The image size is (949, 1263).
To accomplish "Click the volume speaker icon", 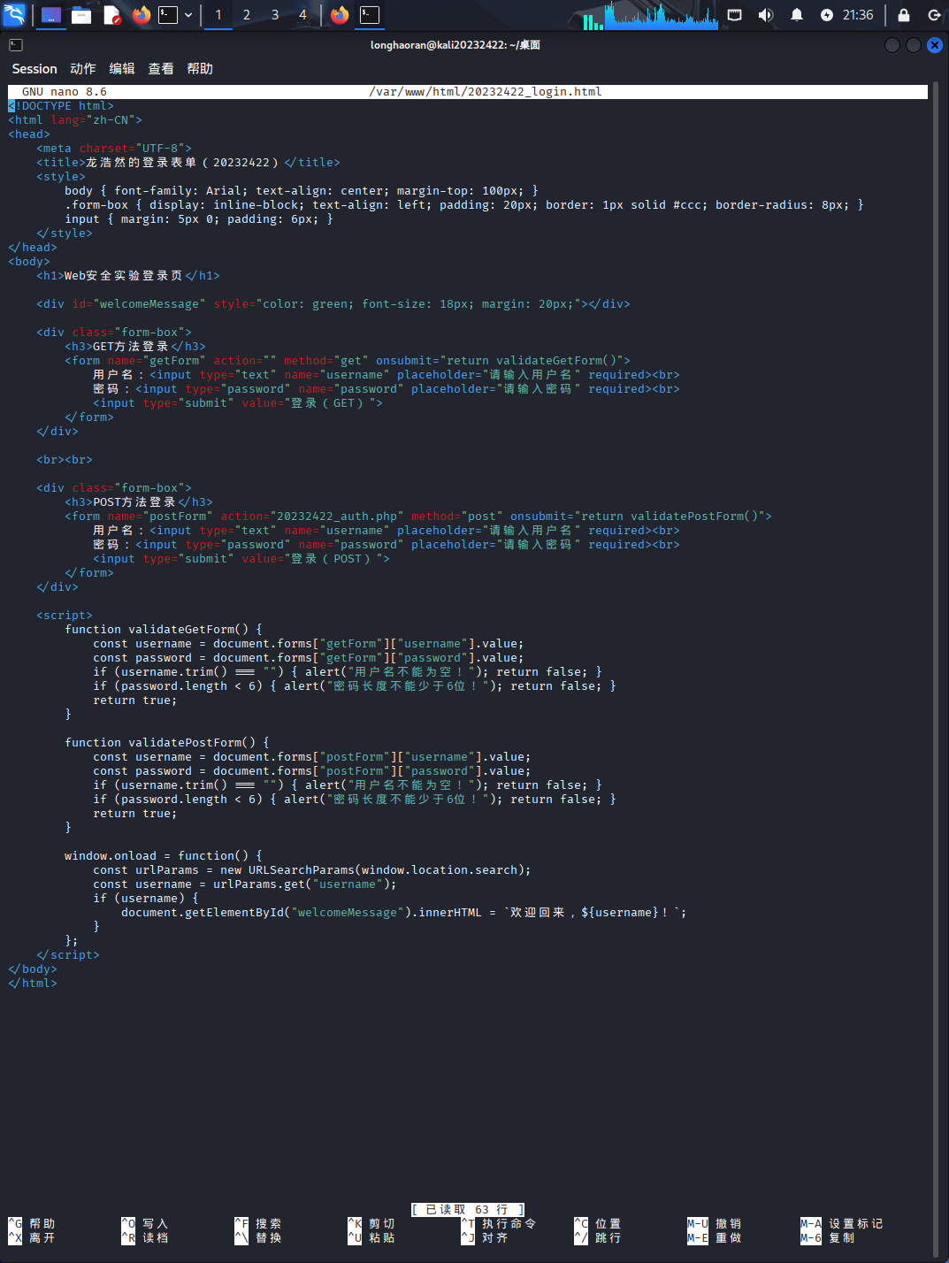I will pyautogui.click(x=765, y=15).
